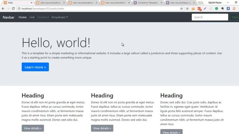Click the Hello, world! heading
Image resolution: width=239 pixels, height=134 pixels.
coord(56,43)
